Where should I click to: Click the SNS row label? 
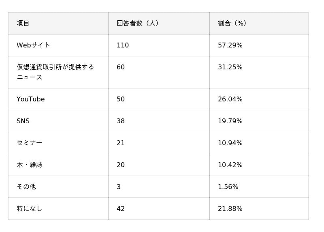(23, 121)
